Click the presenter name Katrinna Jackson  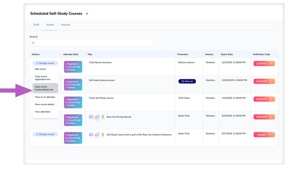(186, 62)
